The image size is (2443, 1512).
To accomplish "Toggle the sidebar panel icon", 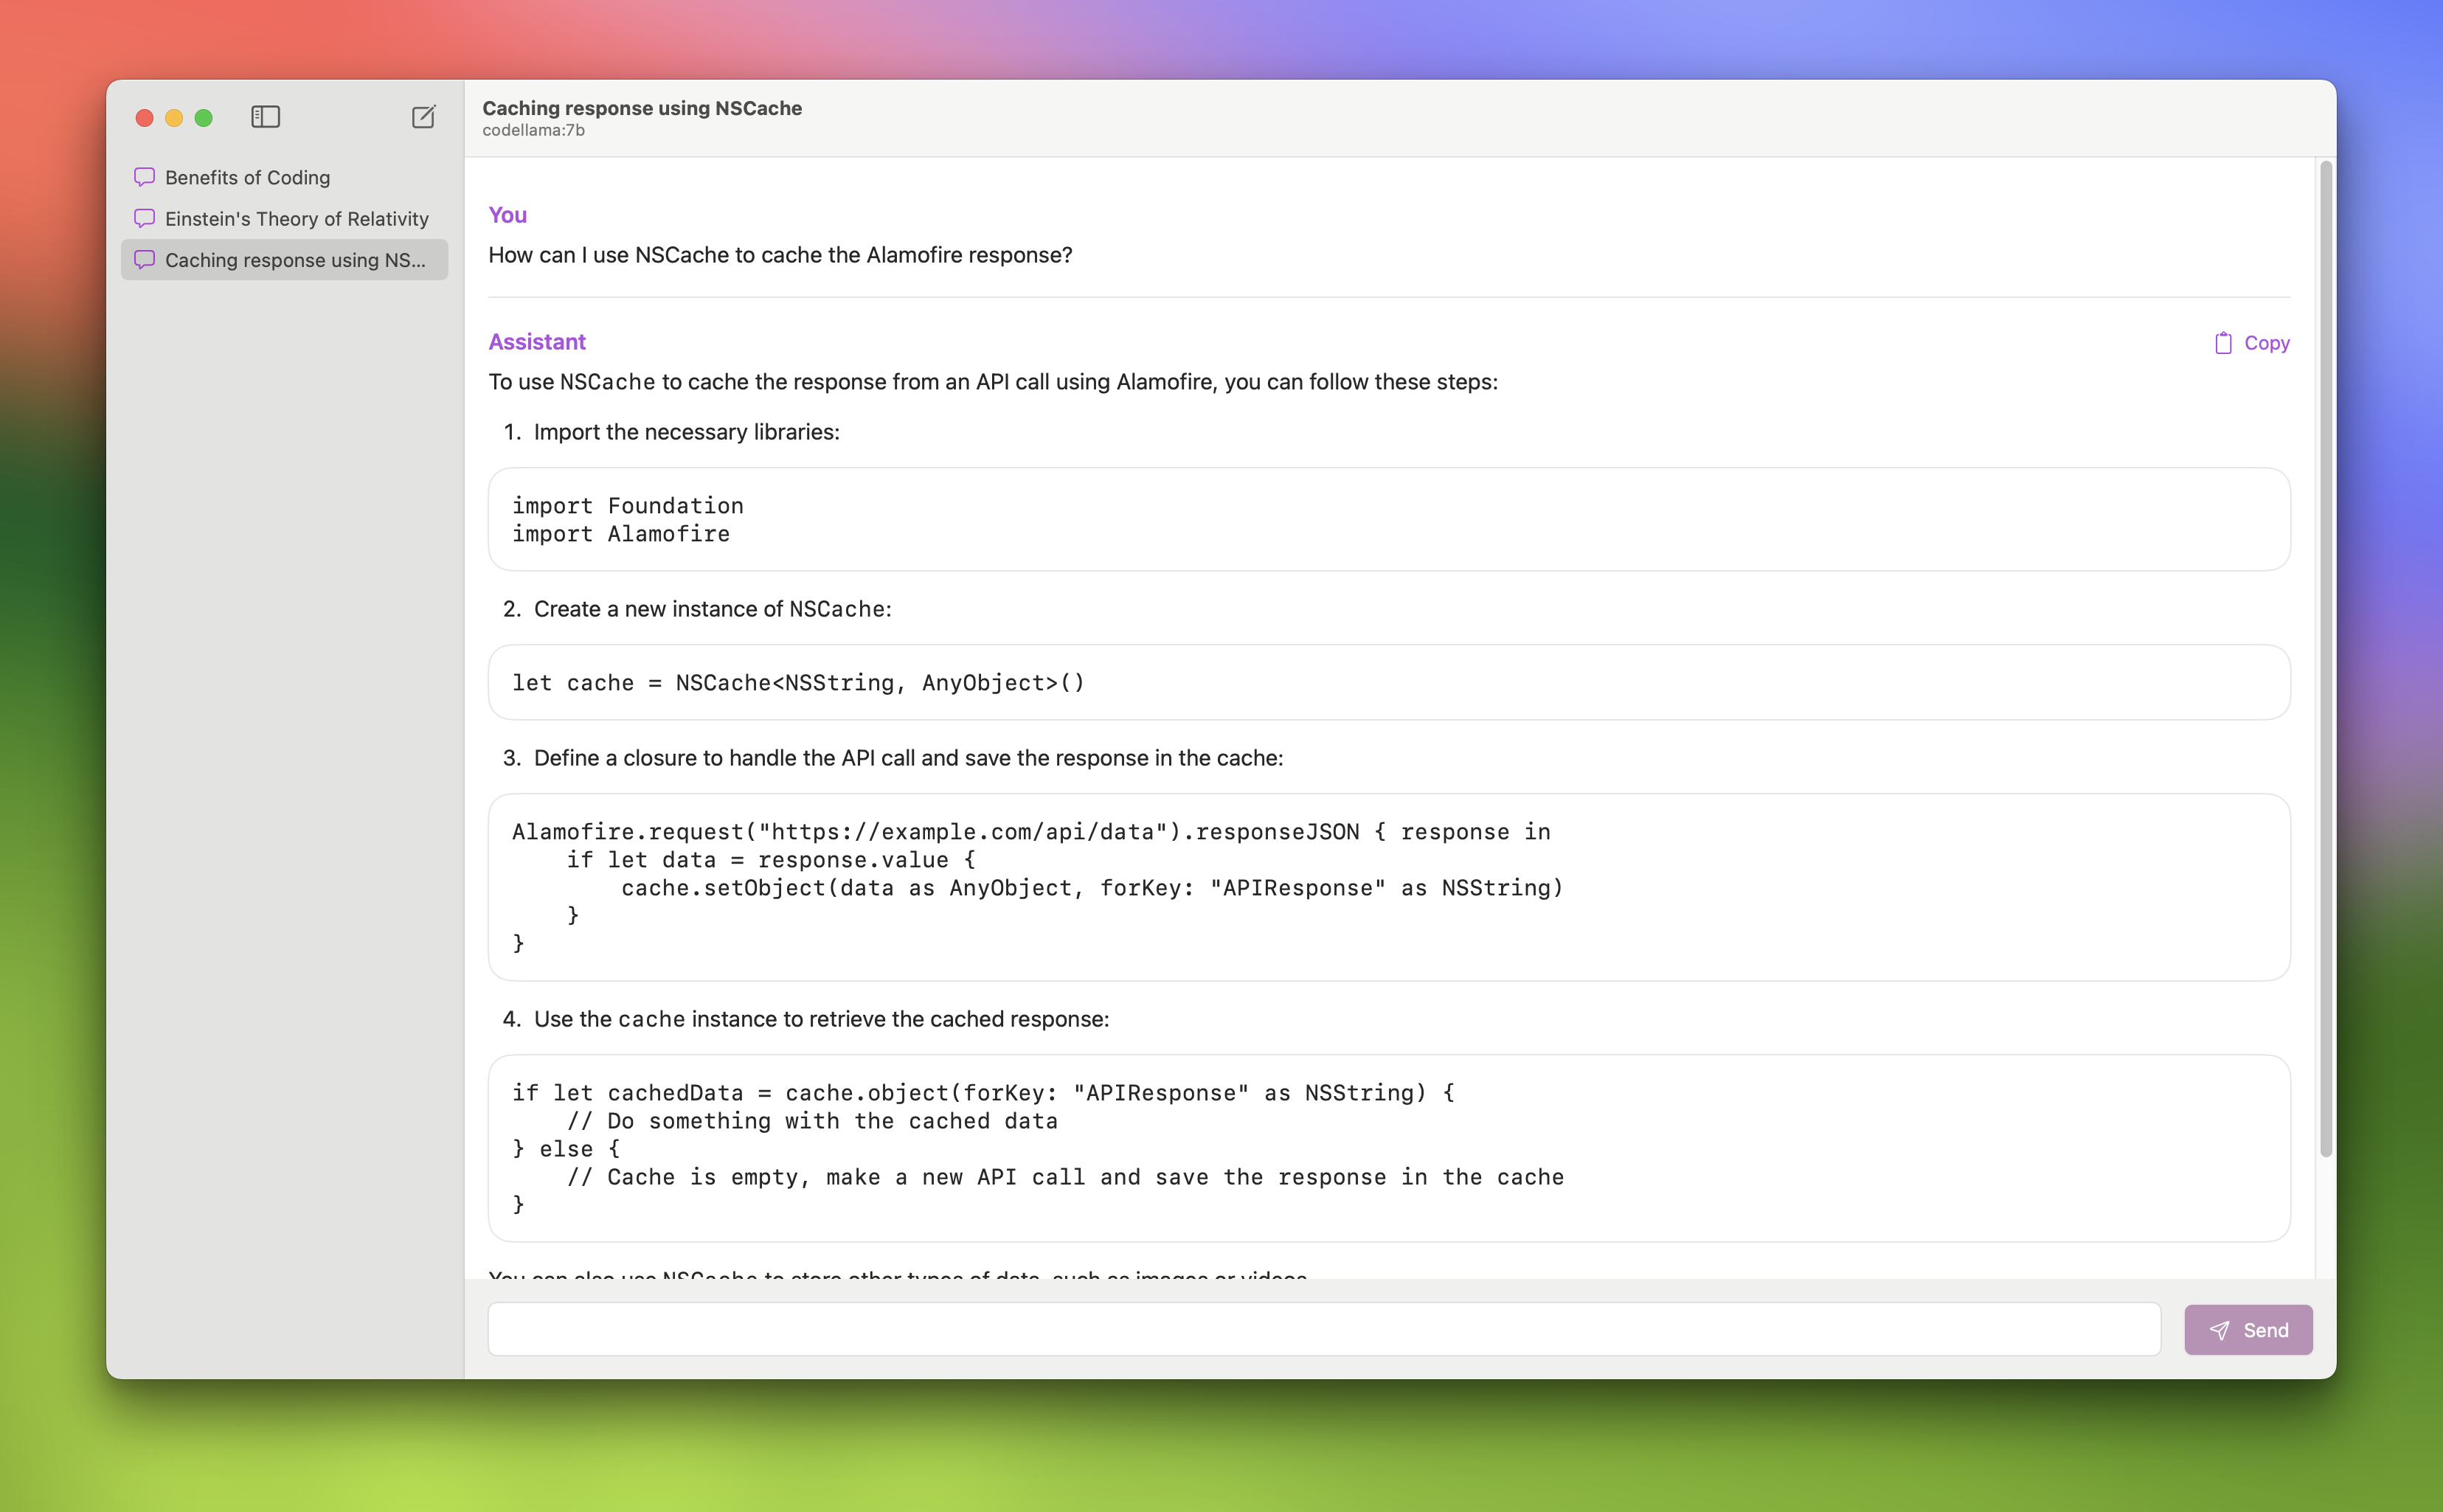I will [265, 117].
